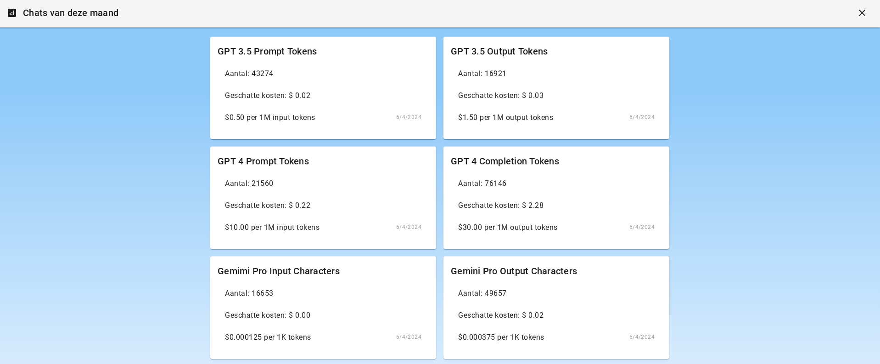This screenshot has width=880, height=364.
Task: Click 'Geschatte kosten: $ 2.28' value
Action: 501,205
